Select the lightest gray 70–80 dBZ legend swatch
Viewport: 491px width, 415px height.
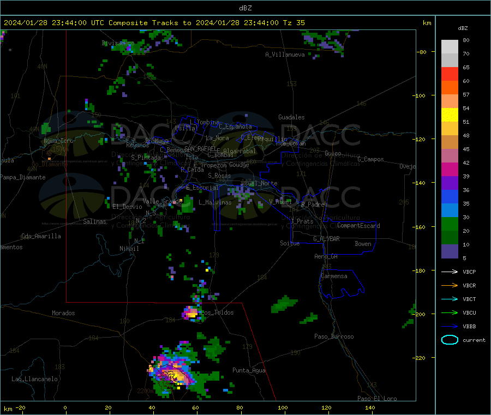[x=450, y=47]
